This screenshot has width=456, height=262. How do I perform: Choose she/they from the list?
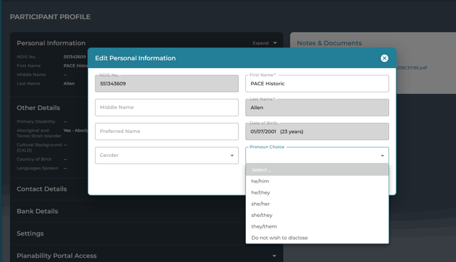(317, 215)
